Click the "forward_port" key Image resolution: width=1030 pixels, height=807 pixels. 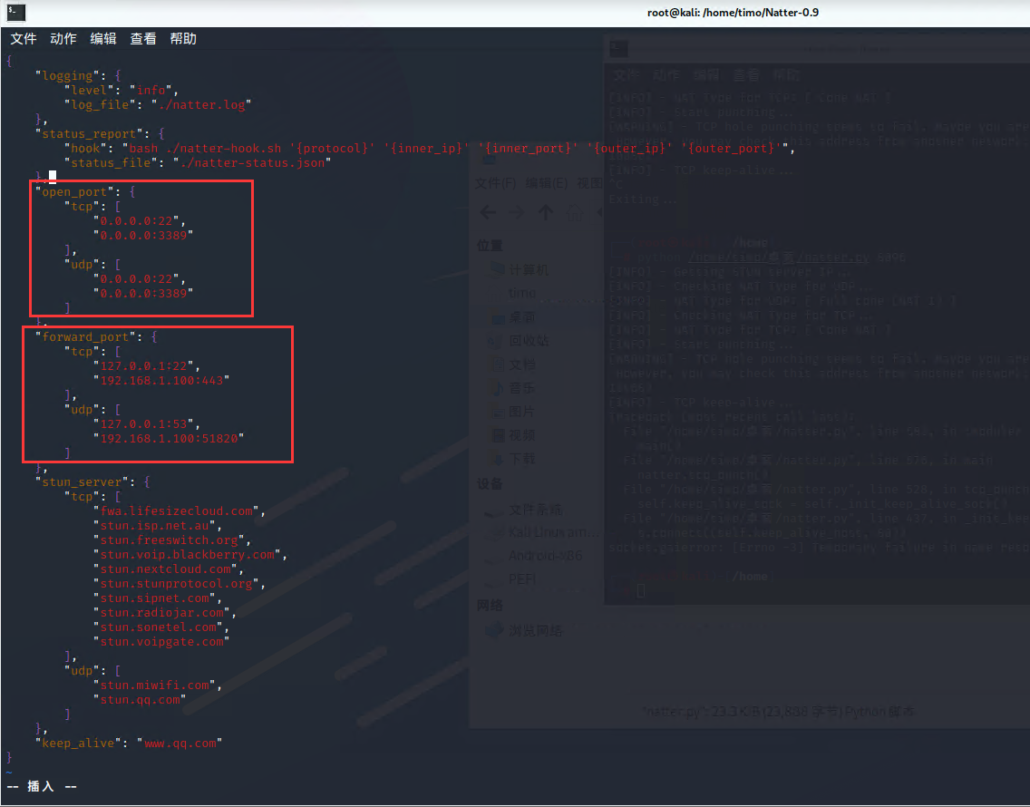pos(85,336)
